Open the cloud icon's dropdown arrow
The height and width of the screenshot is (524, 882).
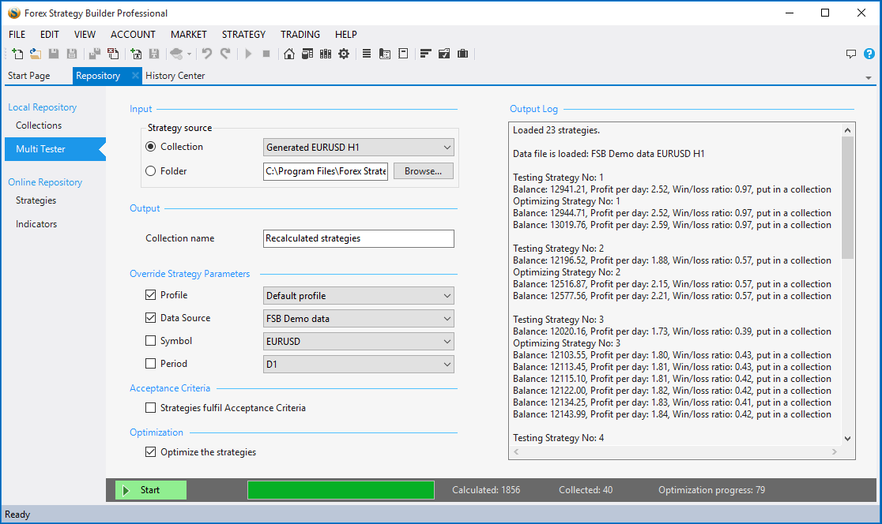[x=189, y=54]
